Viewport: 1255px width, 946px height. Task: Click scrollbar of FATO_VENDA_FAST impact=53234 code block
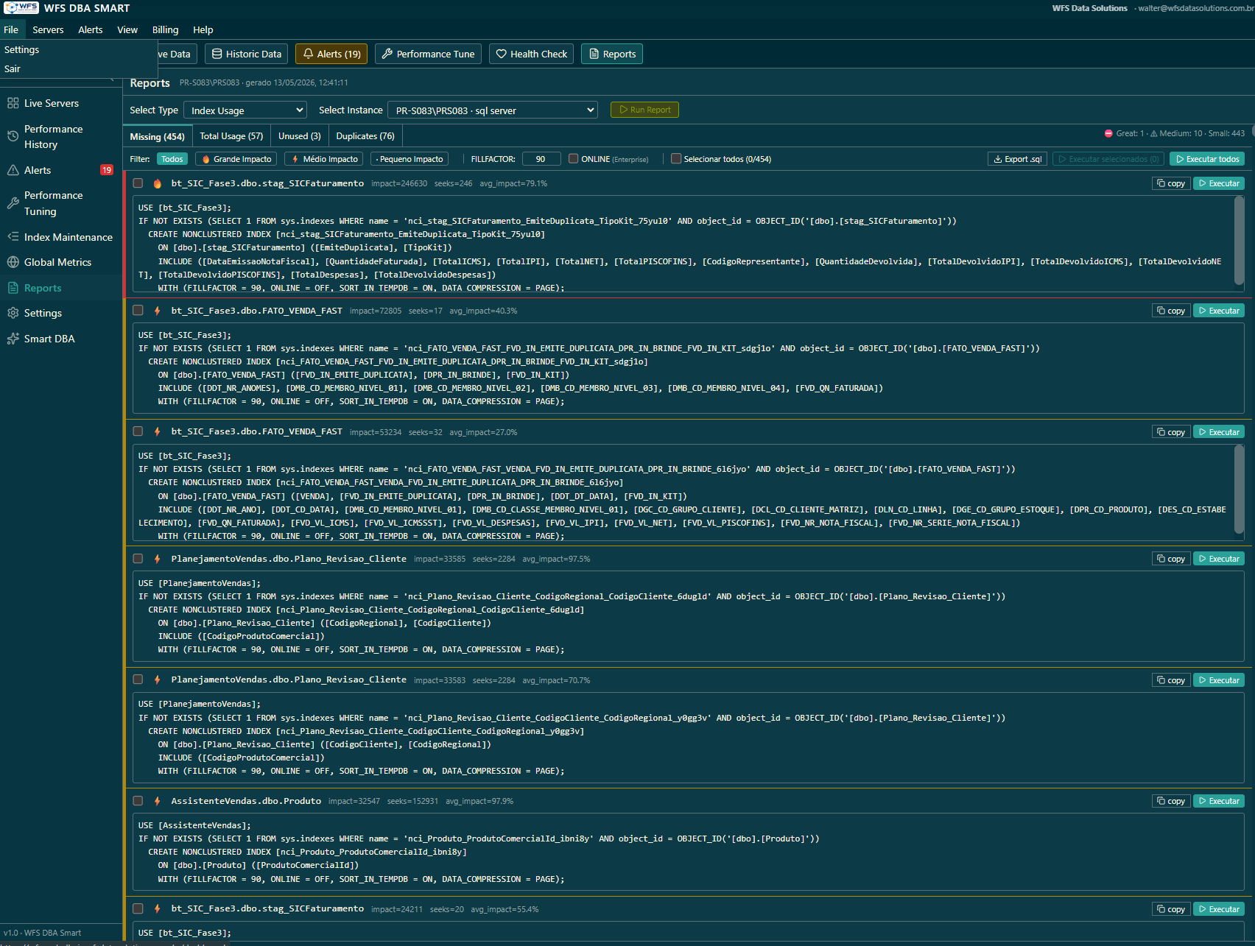click(x=1239, y=489)
